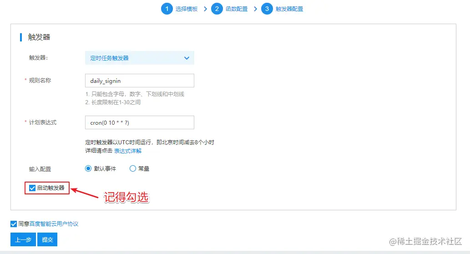Toggle the 同意 user agreement checkbox
The width and height of the screenshot is (470, 254).
pyautogui.click(x=14, y=224)
